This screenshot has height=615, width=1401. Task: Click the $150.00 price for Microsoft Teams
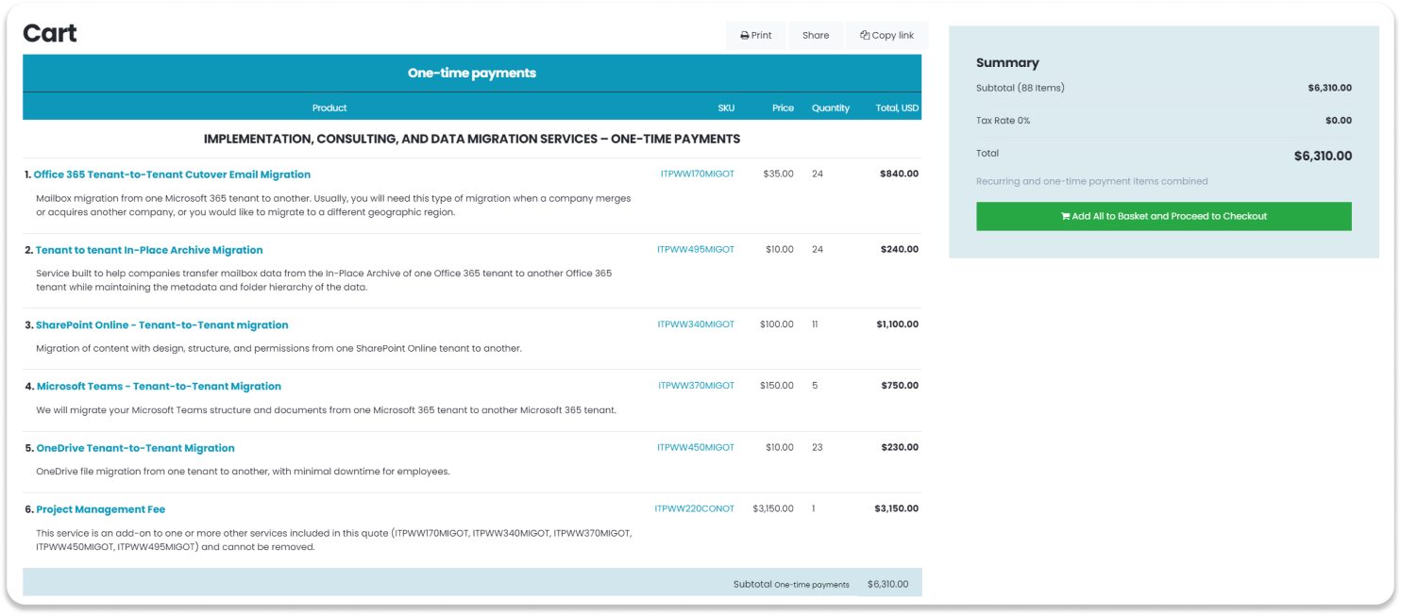coord(777,385)
